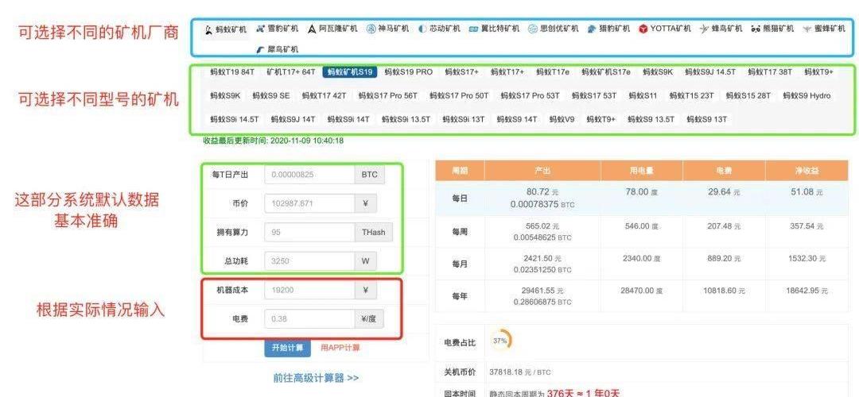Click the 芯动矿机 manufacturer icon

[422, 29]
